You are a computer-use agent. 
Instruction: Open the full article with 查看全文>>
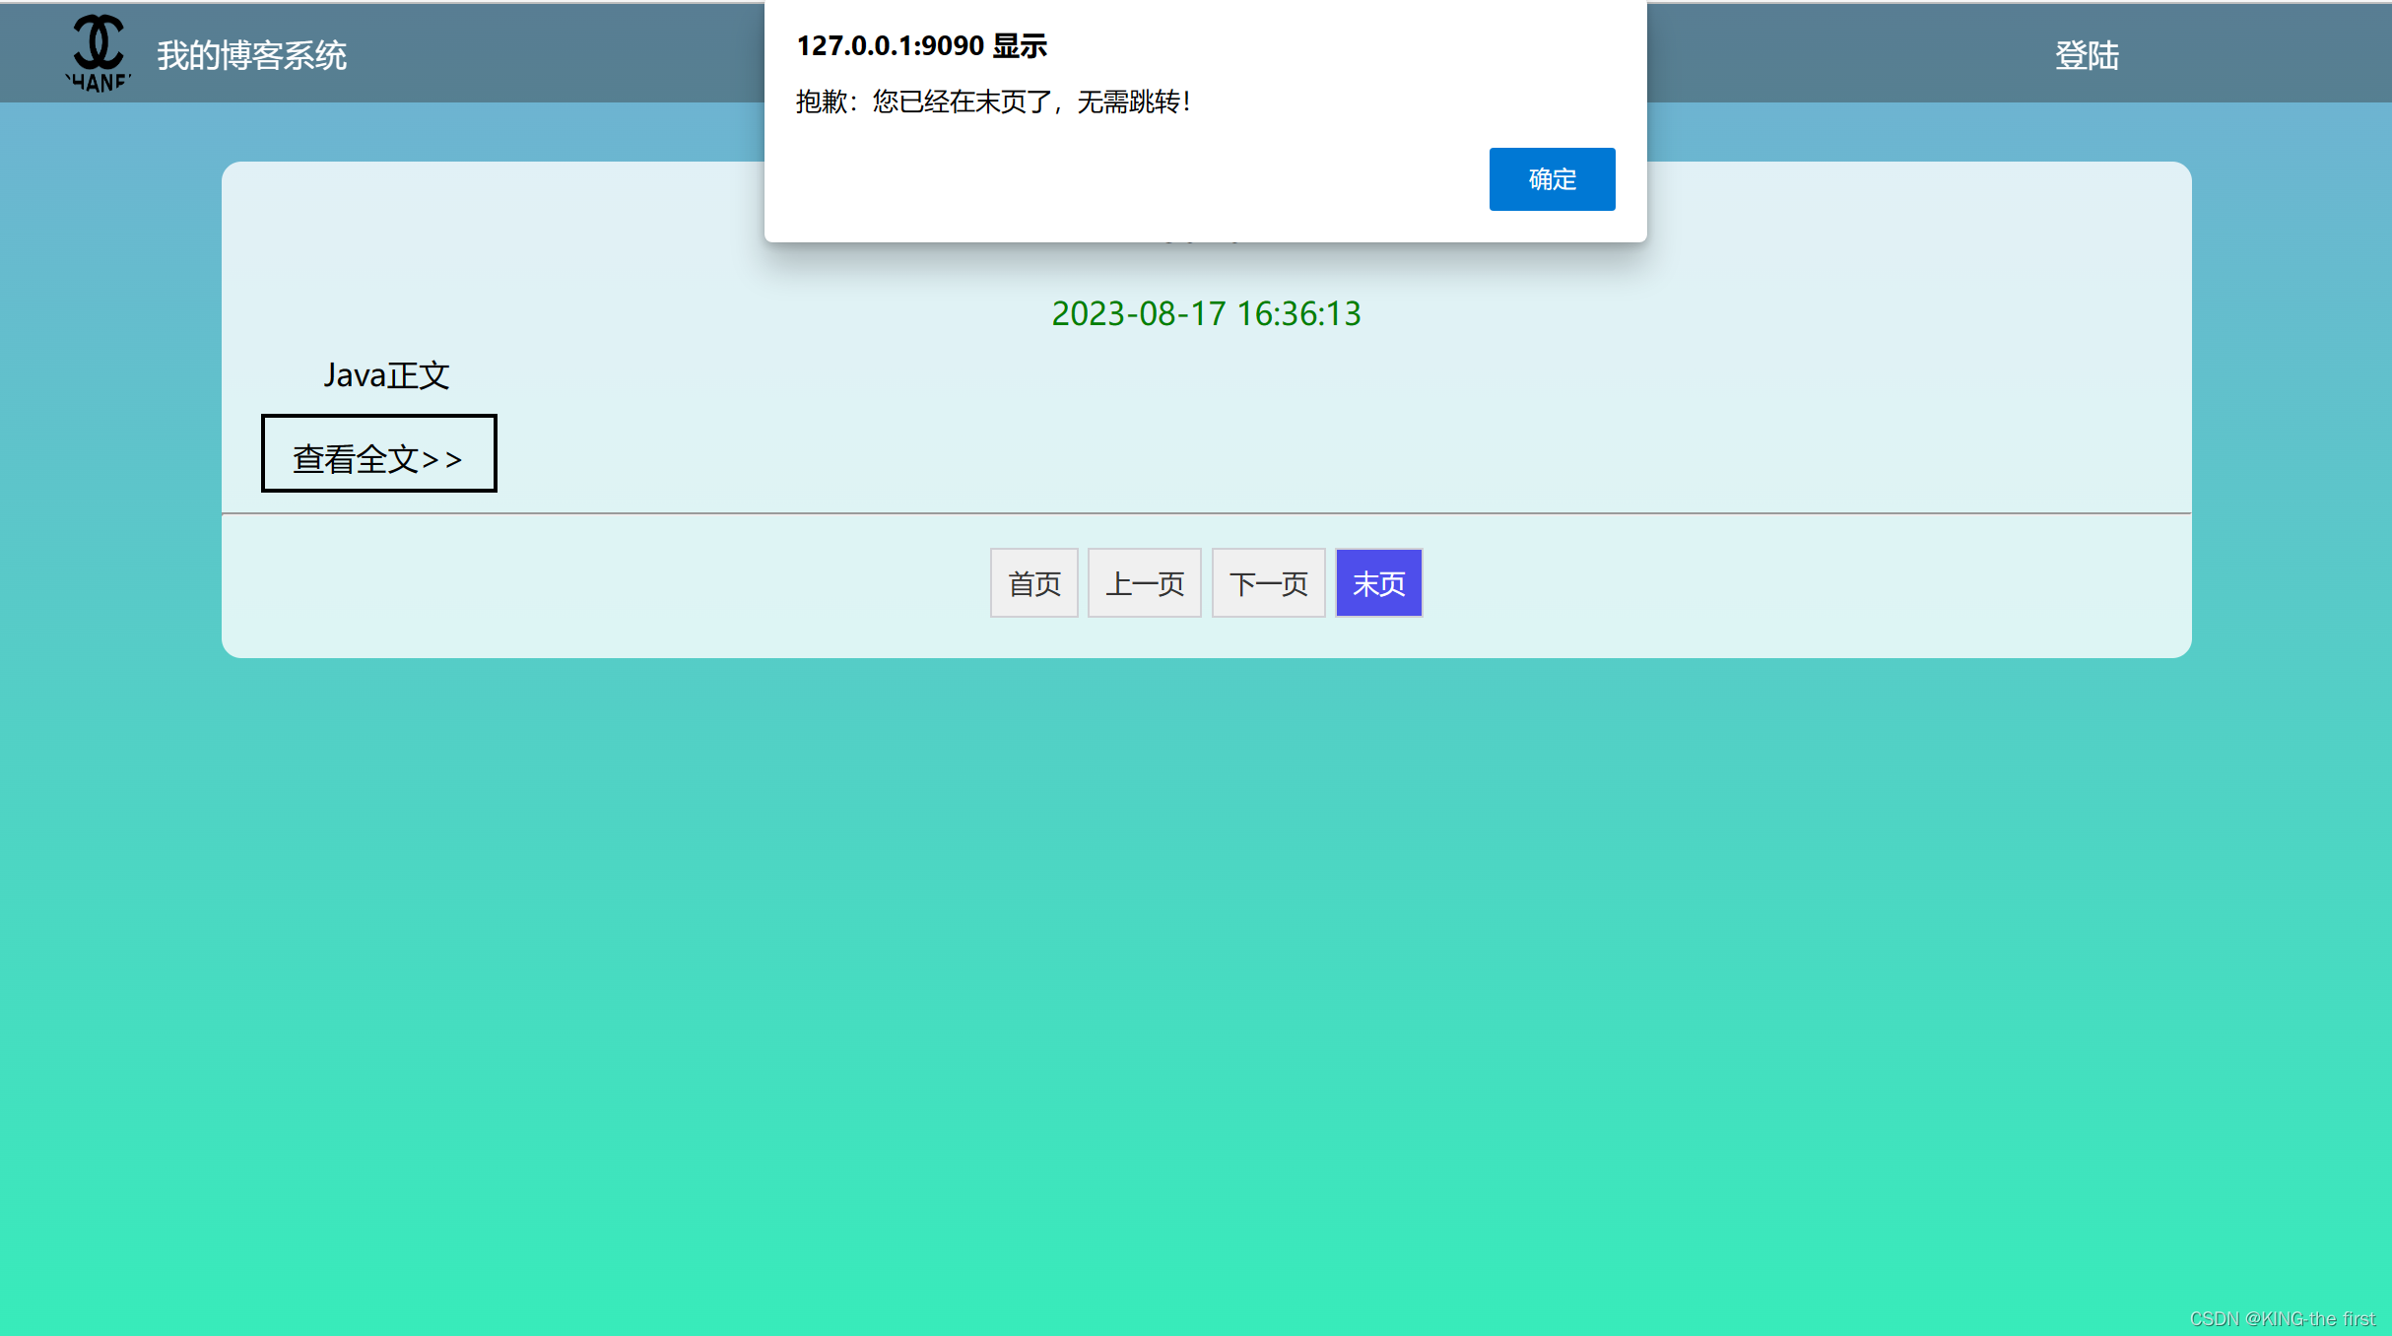[x=378, y=454]
